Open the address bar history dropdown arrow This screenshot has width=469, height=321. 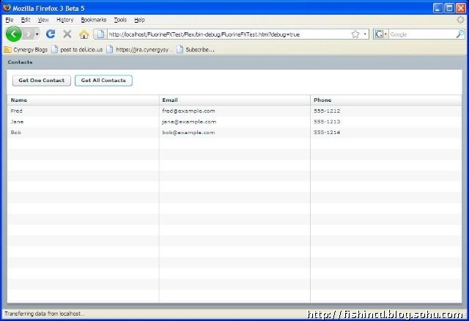click(365, 34)
